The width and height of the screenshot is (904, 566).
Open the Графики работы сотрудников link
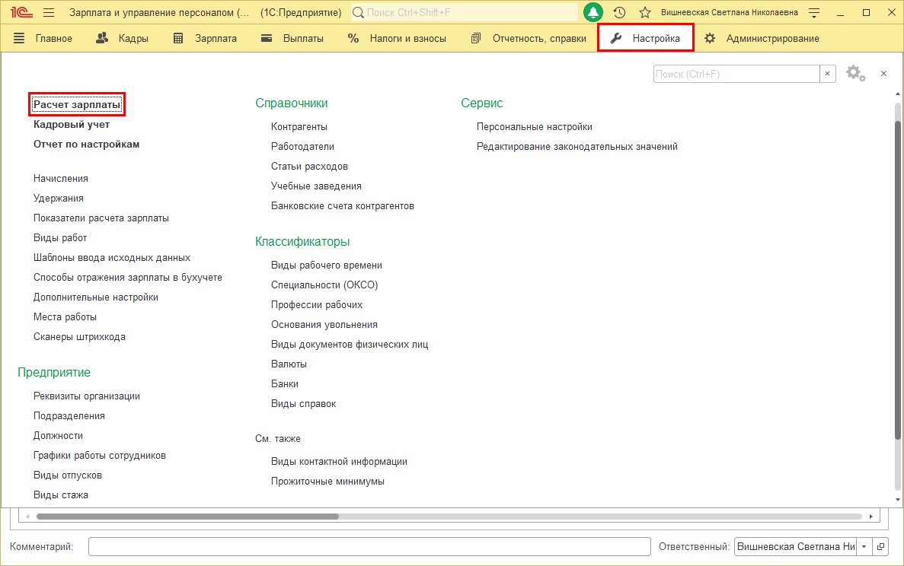(x=100, y=456)
